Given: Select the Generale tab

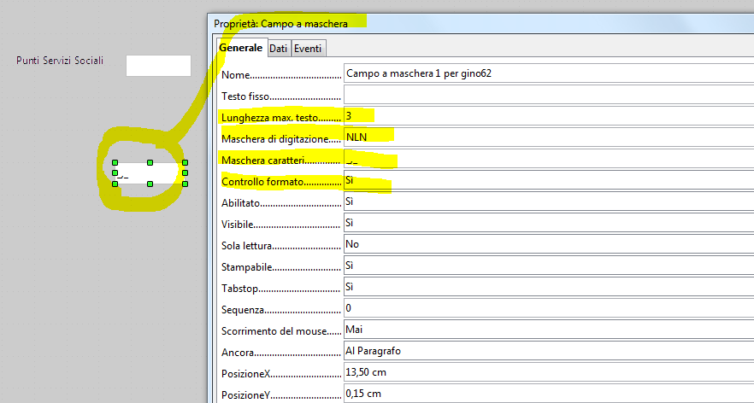Looking at the screenshot, I should click(240, 49).
